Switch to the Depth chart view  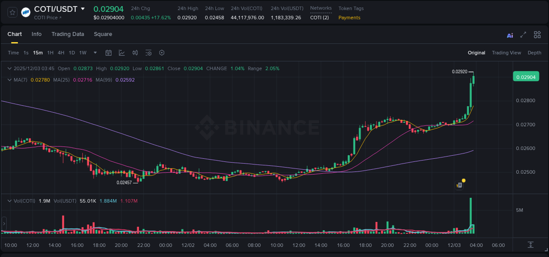click(535, 53)
